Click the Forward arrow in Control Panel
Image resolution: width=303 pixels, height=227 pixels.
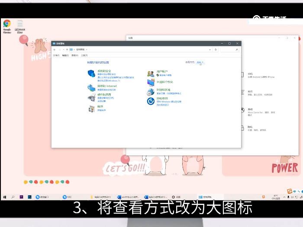coord(60,50)
